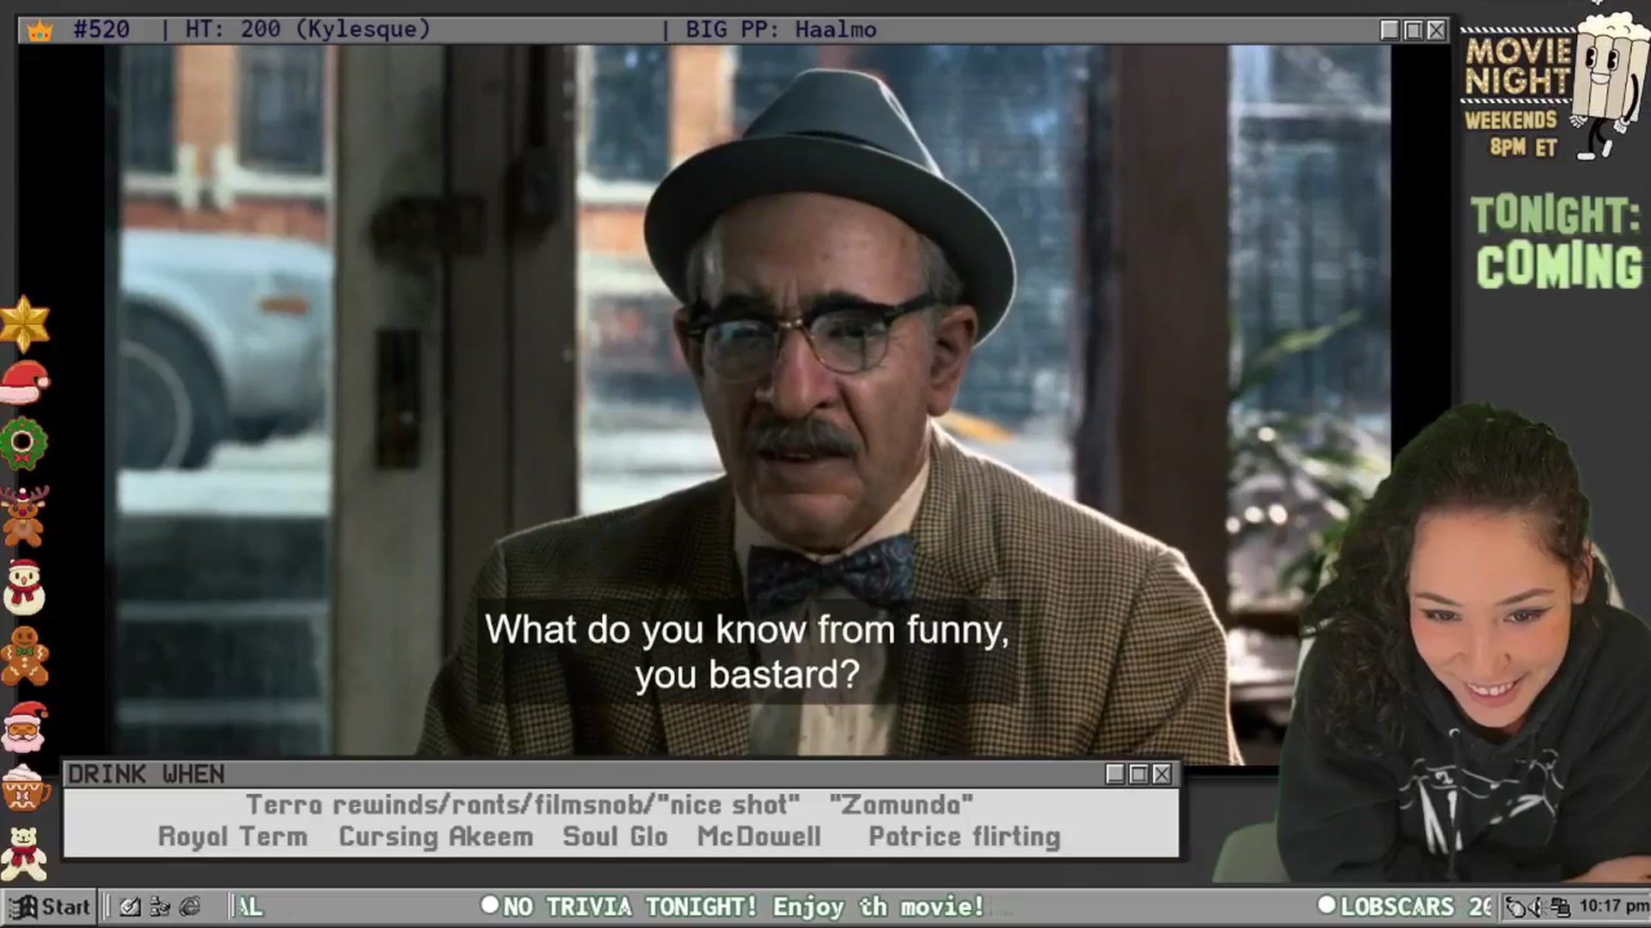This screenshot has width=1651, height=928.
Task: Select the red Santa hat icon
Action: click(25, 382)
